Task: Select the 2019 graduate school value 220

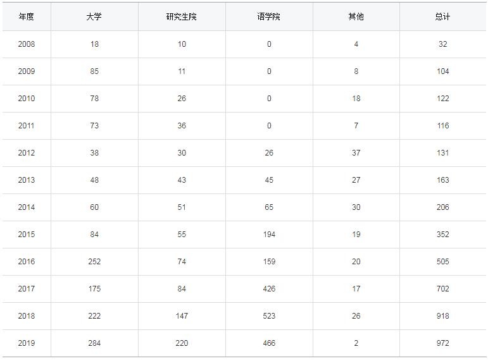Action: 182,343
